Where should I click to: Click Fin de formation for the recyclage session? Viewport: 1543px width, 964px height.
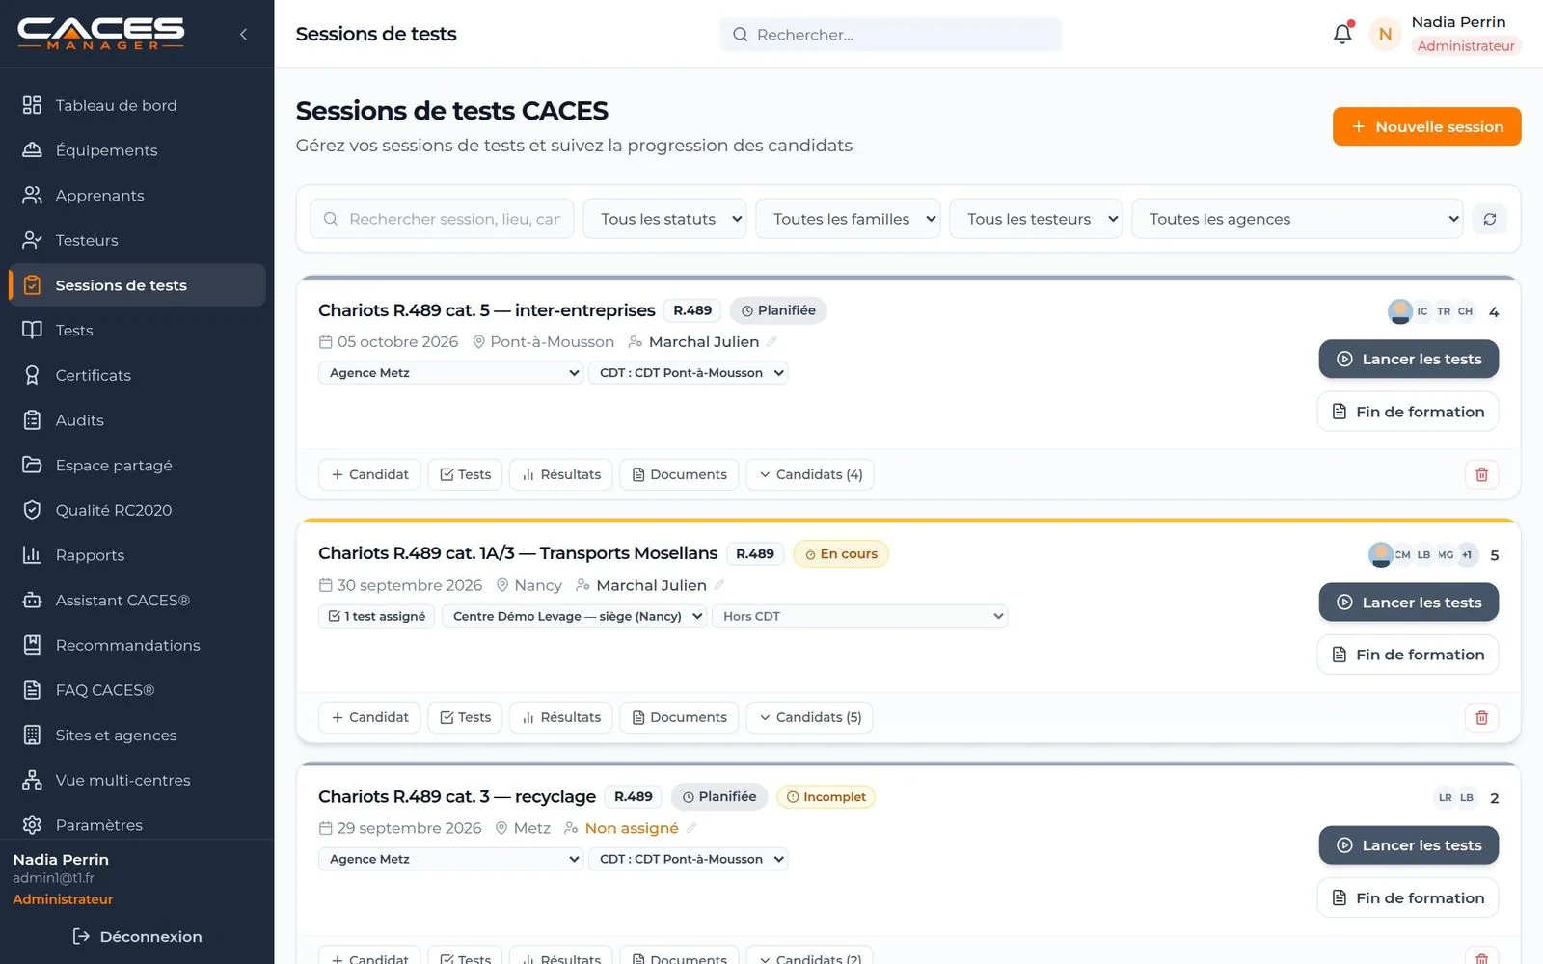[x=1408, y=897]
